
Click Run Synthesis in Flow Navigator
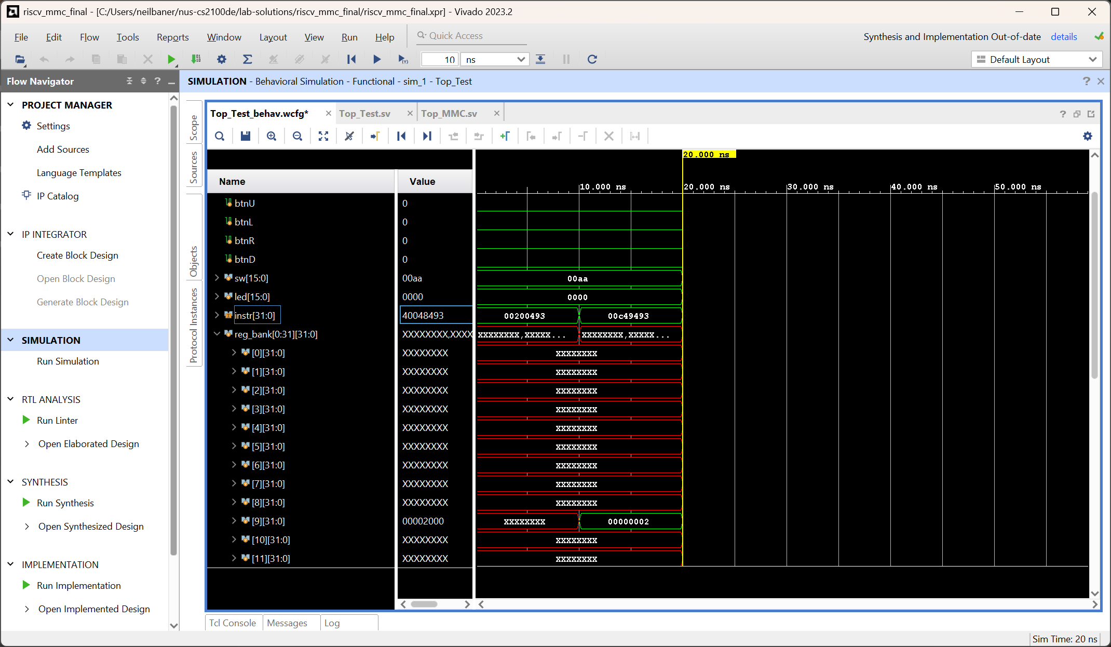(65, 503)
